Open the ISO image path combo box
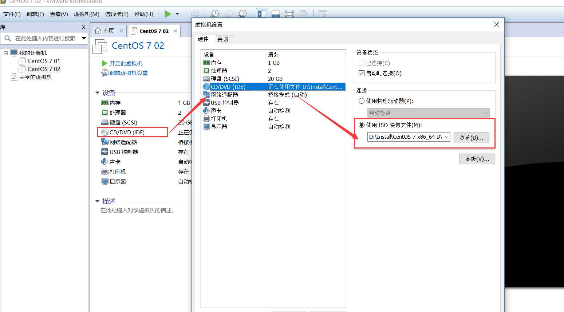The height and width of the screenshot is (312, 564). pyautogui.click(x=409, y=137)
